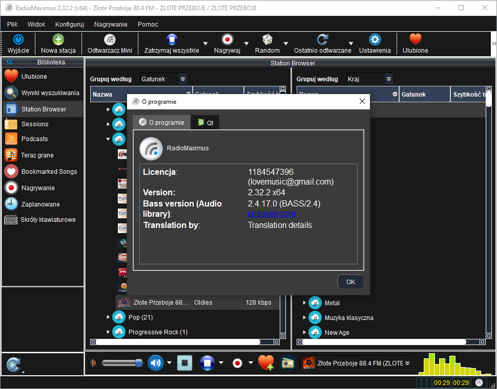The image size is (497, 389).
Task: Click the radio device icon in player bar
Action: pyautogui.click(x=287, y=363)
